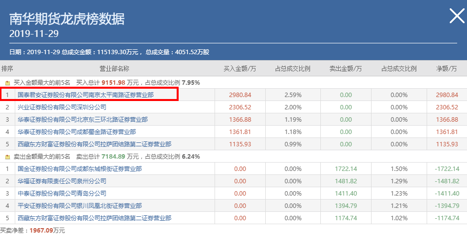
Task: Click the 7.95% buy total ratio
Action: [191, 83]
